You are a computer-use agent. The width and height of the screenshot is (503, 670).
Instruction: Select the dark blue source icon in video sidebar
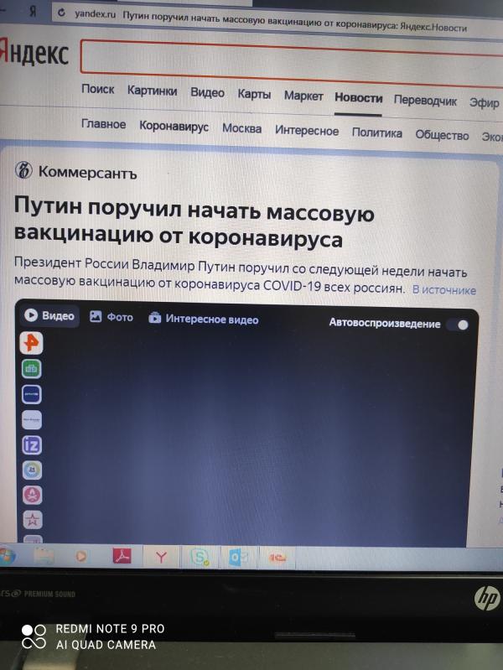click(x=32, y=394)
